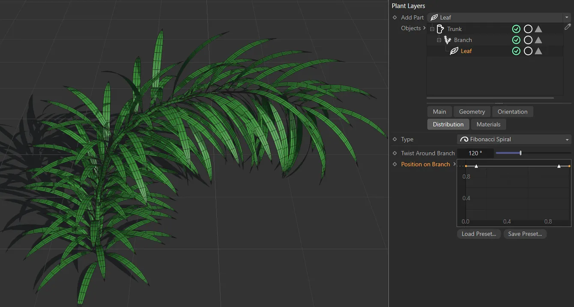Click the eyedropper picker beside the layer list
Screen dimensions: 574x307
tap(568, 27)
